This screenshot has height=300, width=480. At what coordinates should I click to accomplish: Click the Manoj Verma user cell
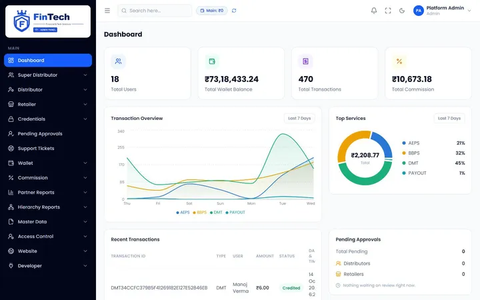241,288
